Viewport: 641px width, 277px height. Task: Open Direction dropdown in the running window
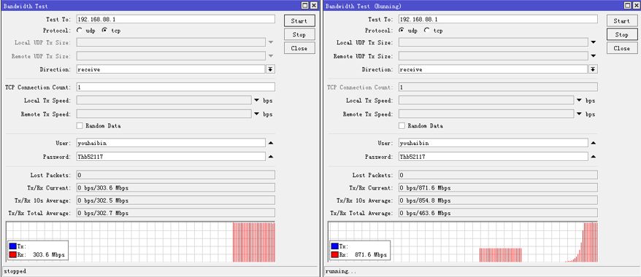[593, 69]
